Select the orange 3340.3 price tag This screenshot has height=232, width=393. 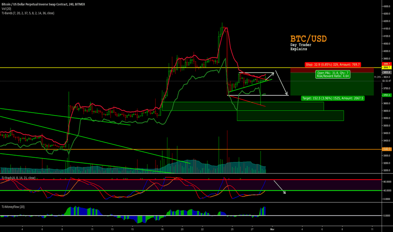tap(387, 149)
